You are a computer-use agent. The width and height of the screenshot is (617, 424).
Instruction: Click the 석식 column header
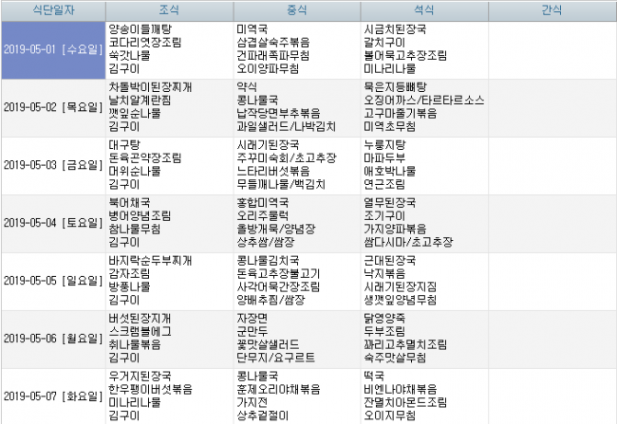423,9
